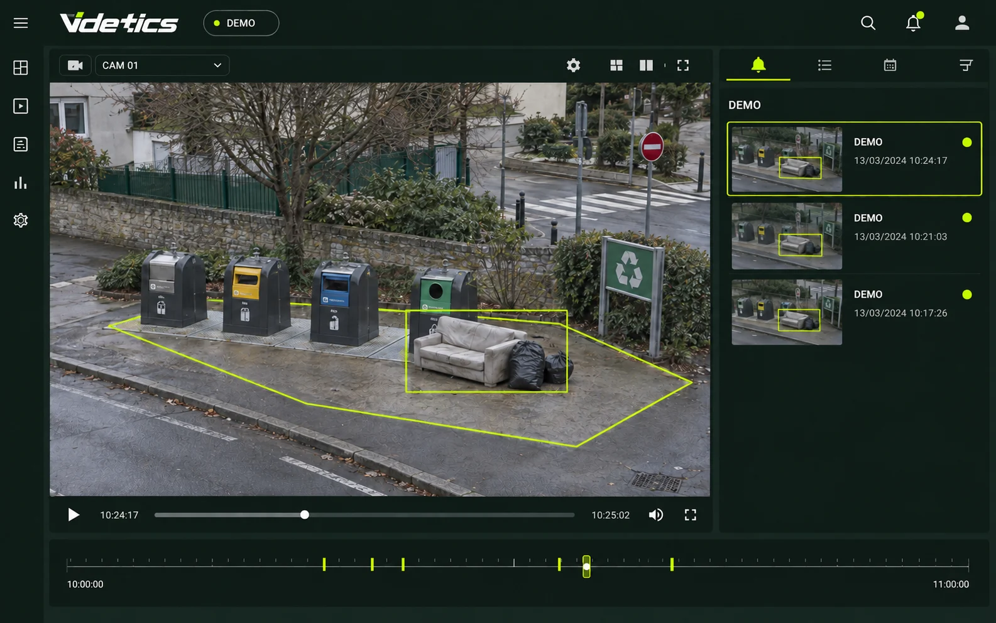Viewport: 996px width, 623px height.
Task: Switch to two-column split layout
Action: (x=646, y=65)
